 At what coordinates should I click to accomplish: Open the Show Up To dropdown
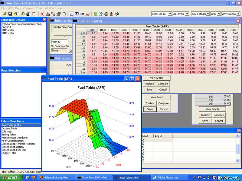coord(170,14)
